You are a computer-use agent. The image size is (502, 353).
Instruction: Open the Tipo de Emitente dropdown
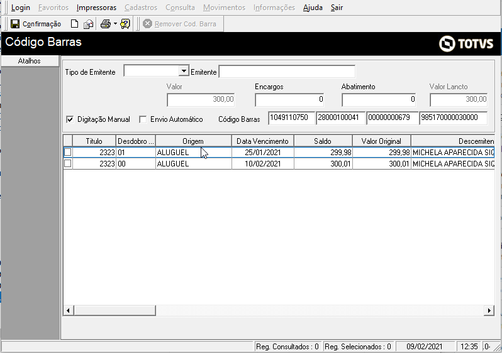pos(184,71)
